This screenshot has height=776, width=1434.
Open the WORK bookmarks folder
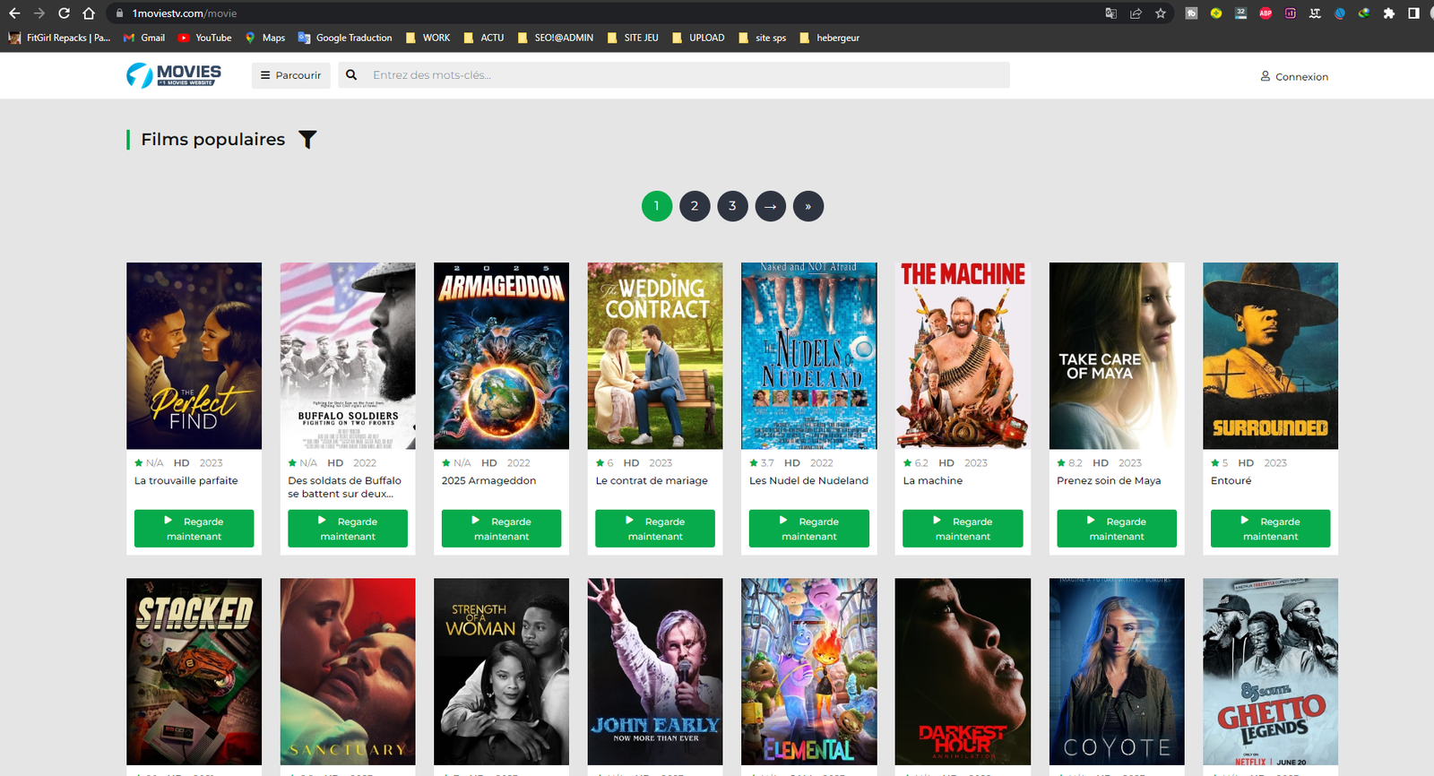pos(428,38)
